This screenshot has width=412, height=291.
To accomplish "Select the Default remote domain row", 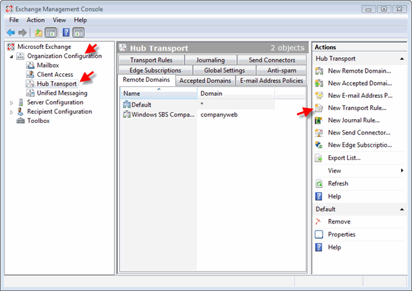I will (198, 105).
